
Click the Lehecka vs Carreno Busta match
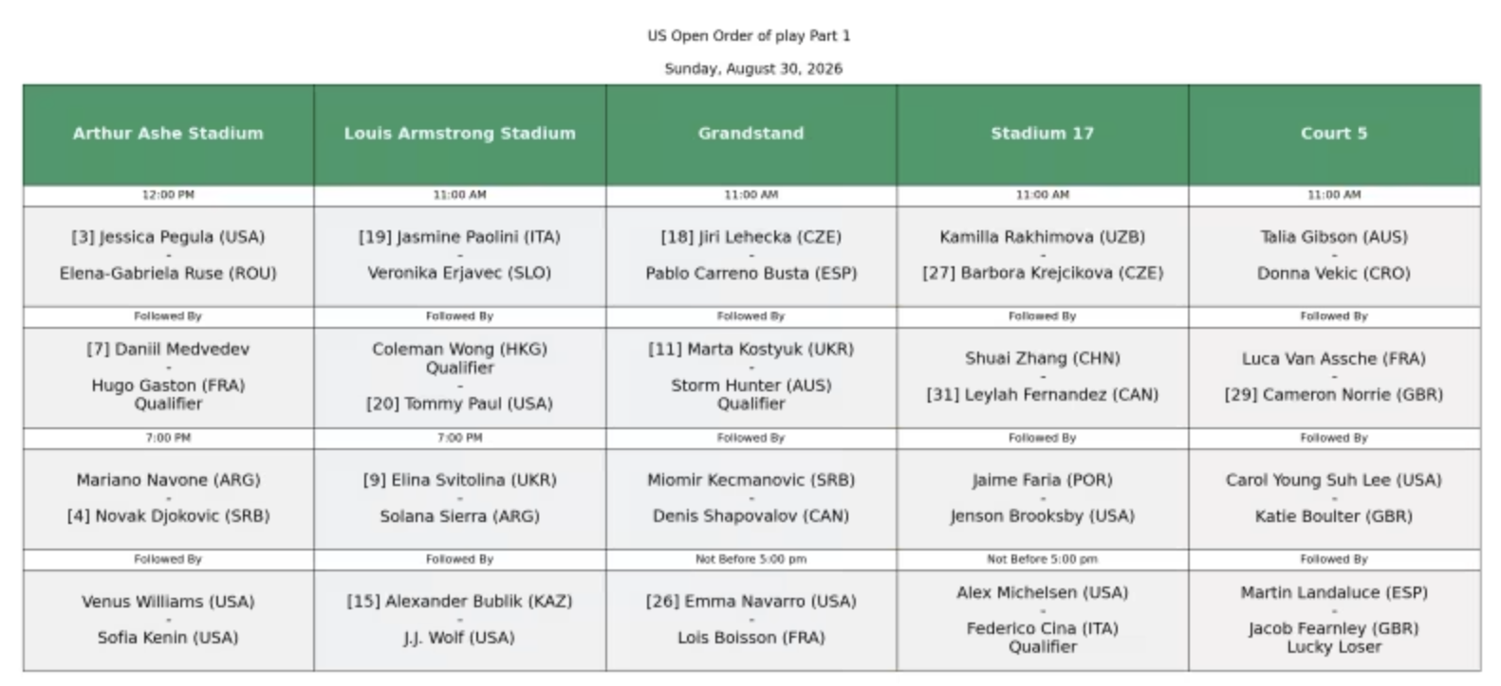point(751,256)
